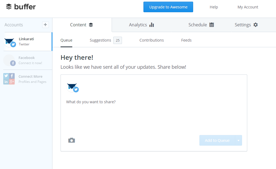This screenshot has width=276, height=169.
Task: Click the Accounts heading
Action: 14,25
